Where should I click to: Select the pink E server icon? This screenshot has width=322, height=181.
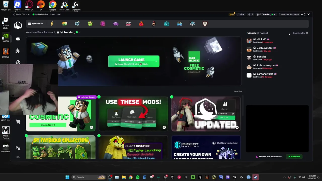click(x=103, y=24)
